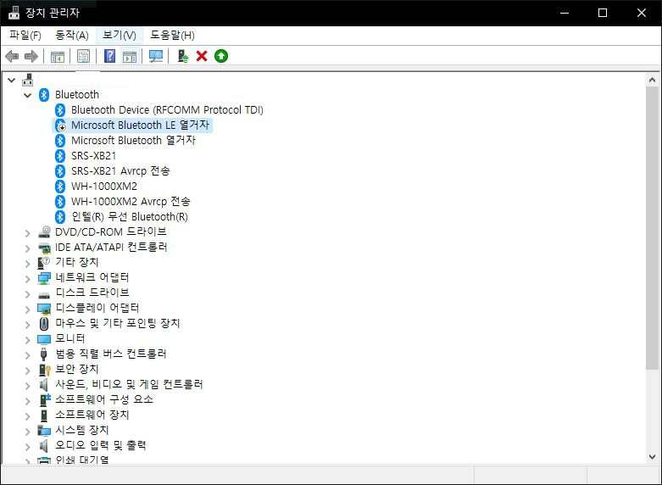This screenshot has height=485, width=662.
Task: Click the vertical scrollbar thumb
Action: click(653, 228)
